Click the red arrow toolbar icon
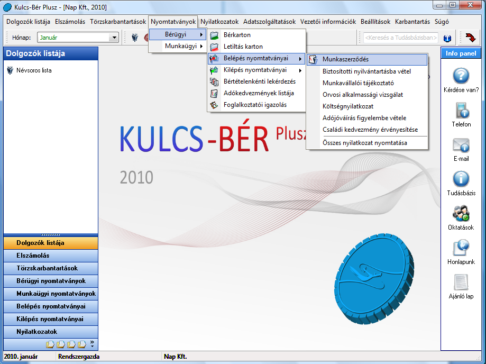Image resolution: width=486 pixels, height=364 pixels. tap(471, 38)
